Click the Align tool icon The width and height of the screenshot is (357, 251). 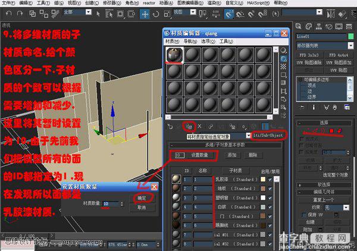pyautogui.click(x=342, y=14)
